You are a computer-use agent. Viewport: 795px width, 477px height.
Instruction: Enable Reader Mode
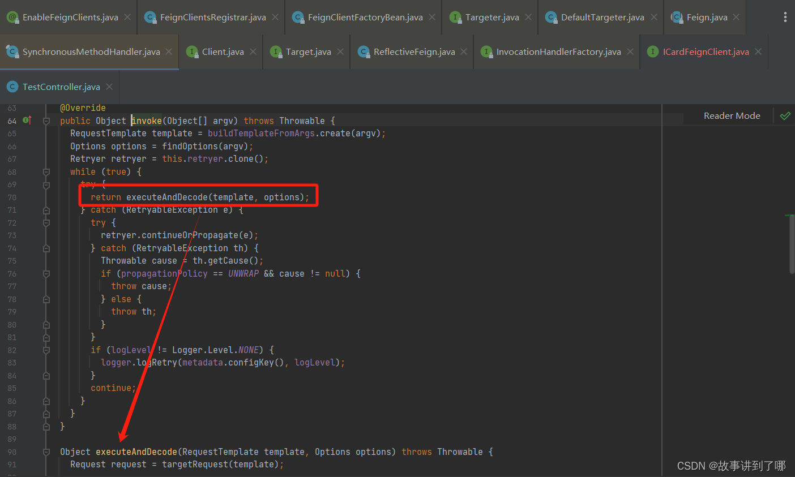point(732,116)
